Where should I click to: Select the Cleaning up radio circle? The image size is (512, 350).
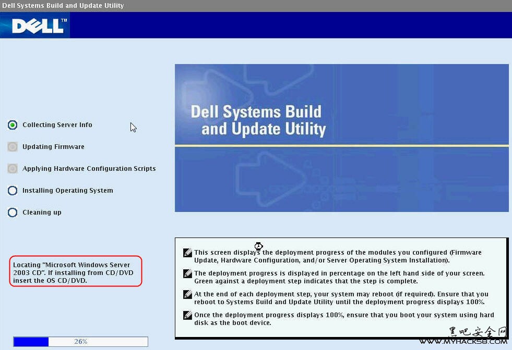[13, 213]
